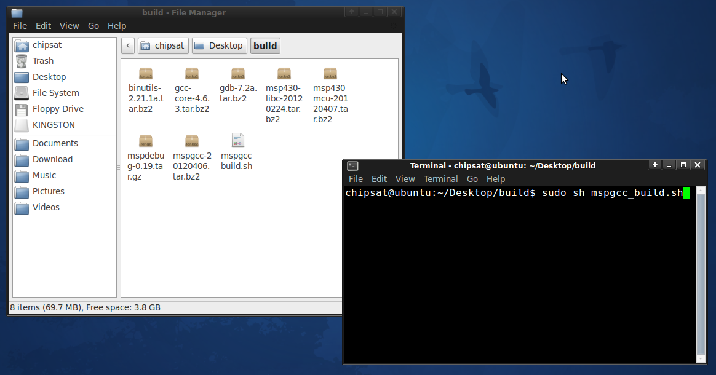Click 'build - File Manager' title text
The width and height of the screenshot is (716, 375).
(x=183, y=13)
